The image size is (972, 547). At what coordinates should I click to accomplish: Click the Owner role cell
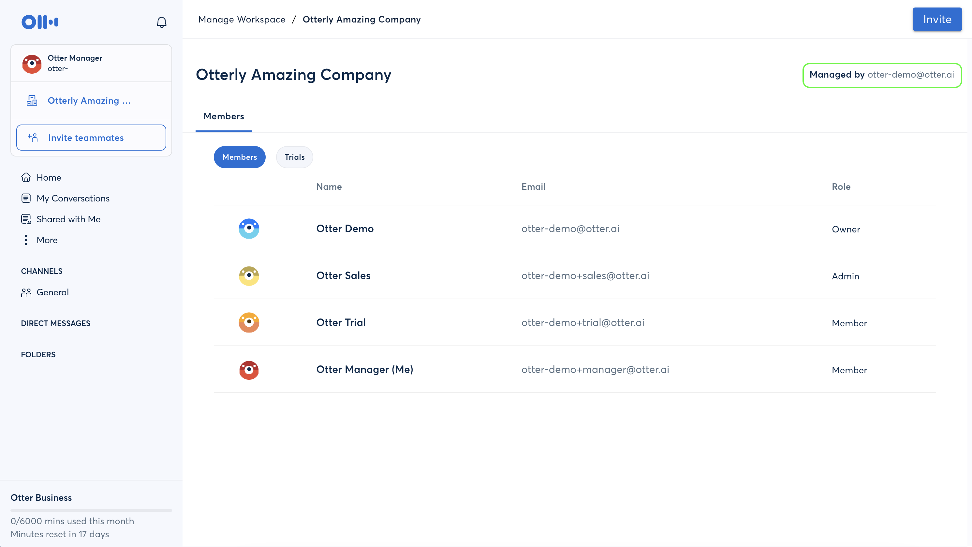tap(846, 229)
